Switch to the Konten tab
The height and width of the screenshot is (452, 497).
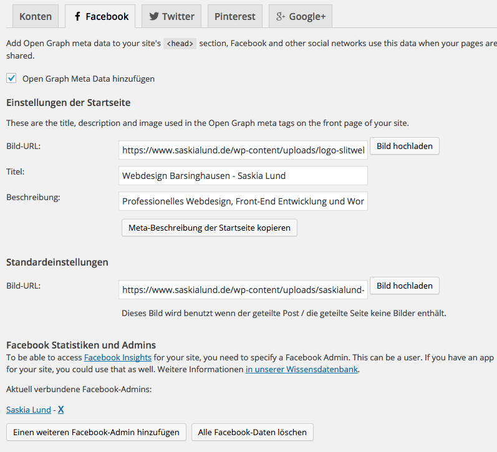[x=36, y=17]
